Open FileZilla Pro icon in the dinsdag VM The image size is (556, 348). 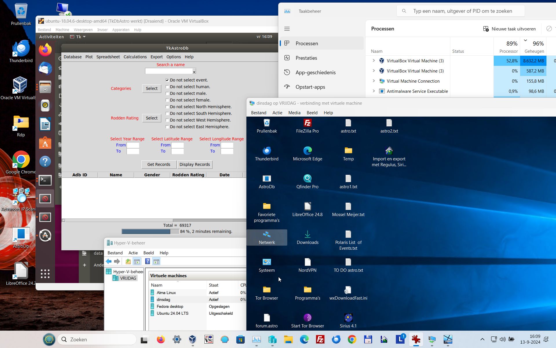pos(307,126)
